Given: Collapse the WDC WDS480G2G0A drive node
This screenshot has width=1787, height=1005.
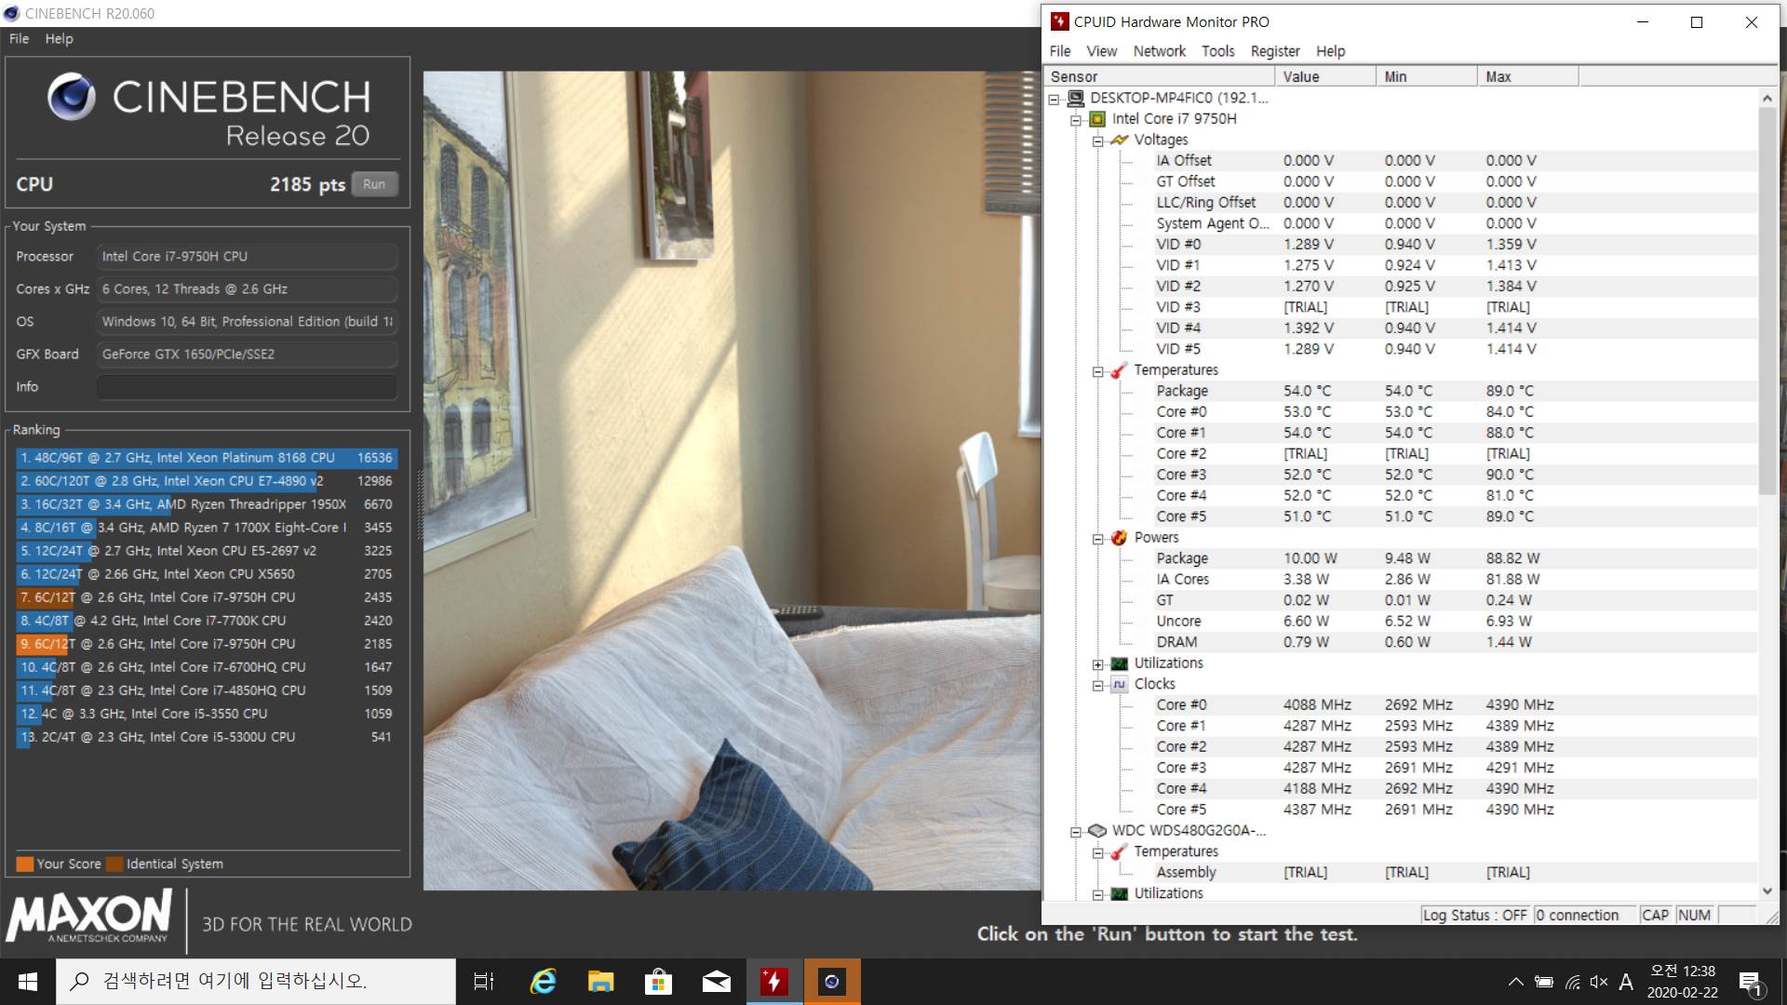Looking at the screenshot, I should click(x=1076, y=832).
